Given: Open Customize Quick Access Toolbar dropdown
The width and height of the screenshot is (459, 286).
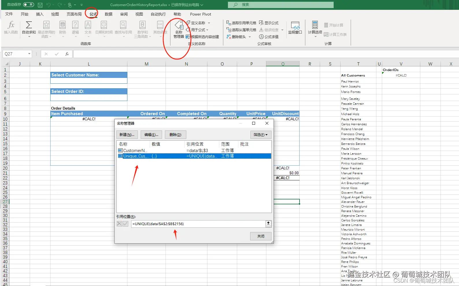Looking at the screenshot, I should coord(81,5).
